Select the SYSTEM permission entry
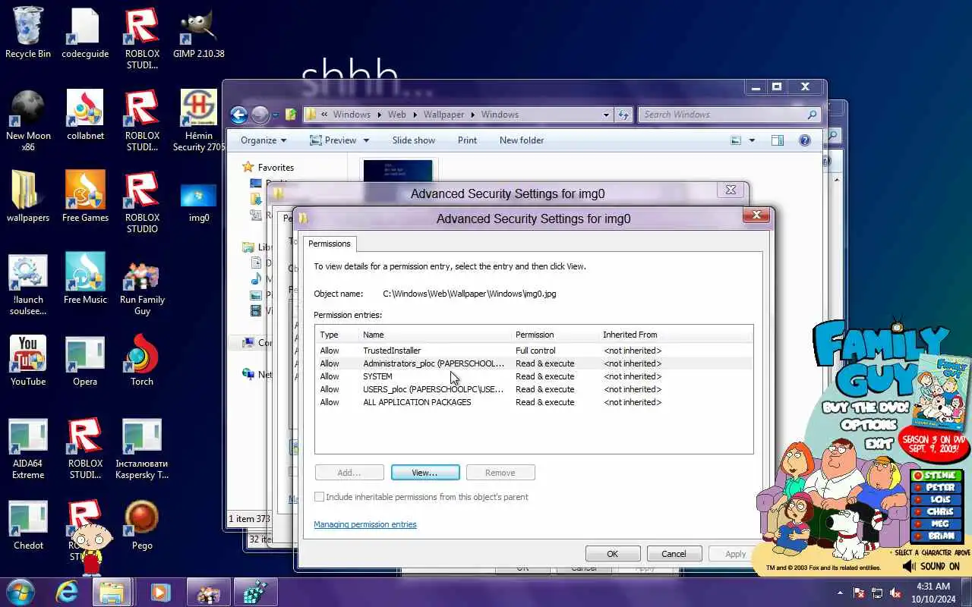972x607 pixels. (x=534, y=376)
